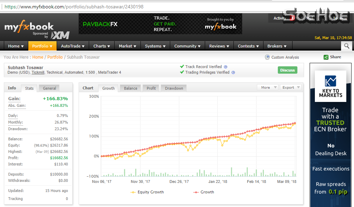This screenshot has height=207, width=354.
Task: Open the Tickmill broker link
Action: pyautogui.click(x=38, y=72)
